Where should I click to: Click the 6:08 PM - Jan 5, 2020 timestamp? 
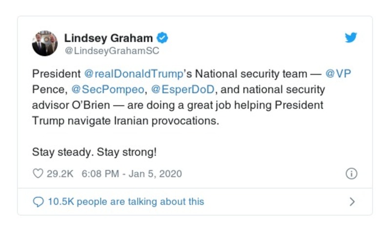pyautogui.click(x=132, y=174)
